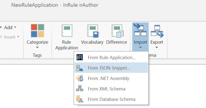Click the Categorize tags icon
206x108 pixels.
[38, 31]
